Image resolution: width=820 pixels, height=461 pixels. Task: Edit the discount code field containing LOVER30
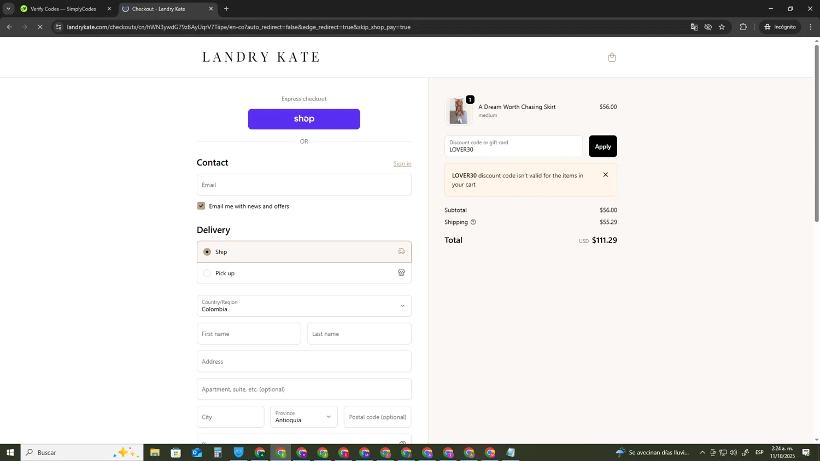pos(513,146)
